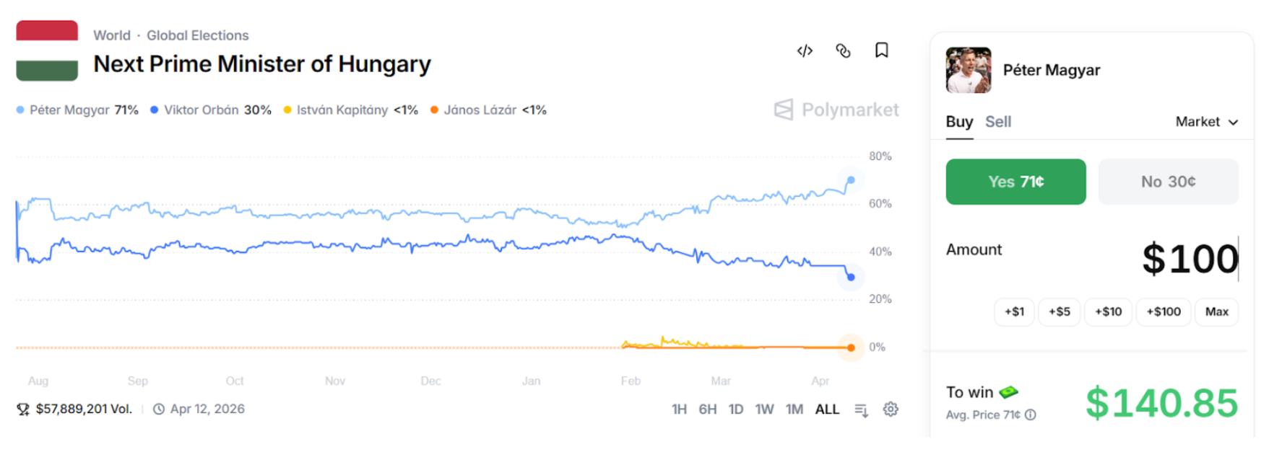Click Péter Magyar's profile thumbnail
This screenshot has height=452, width=1269.
pos(969,70)
